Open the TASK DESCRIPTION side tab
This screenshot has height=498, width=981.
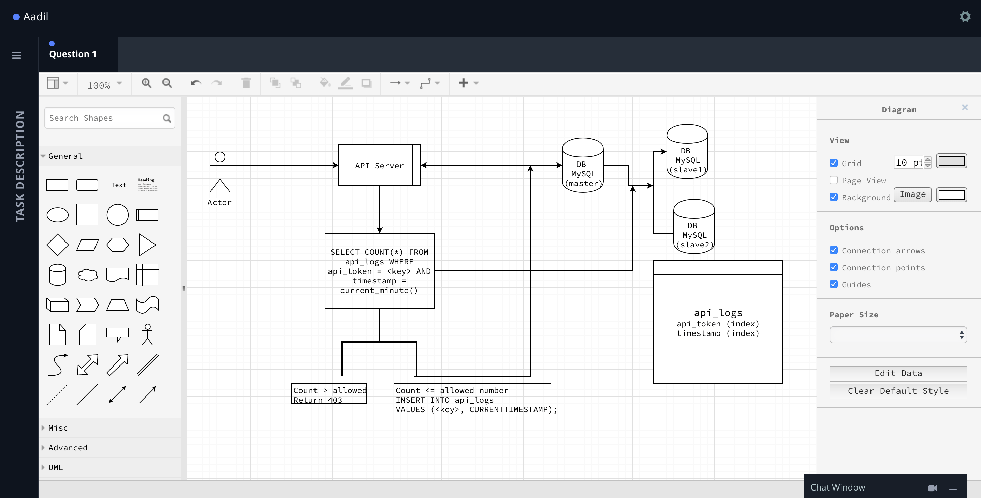point(19,166)
